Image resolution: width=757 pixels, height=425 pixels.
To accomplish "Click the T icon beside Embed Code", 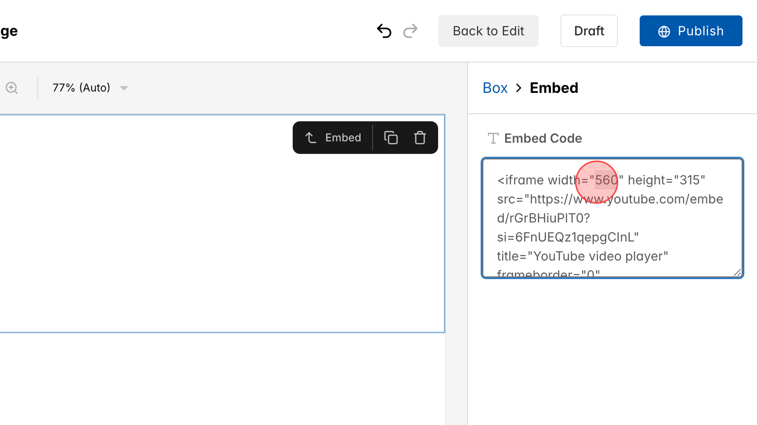I will (x=493, y=138).
